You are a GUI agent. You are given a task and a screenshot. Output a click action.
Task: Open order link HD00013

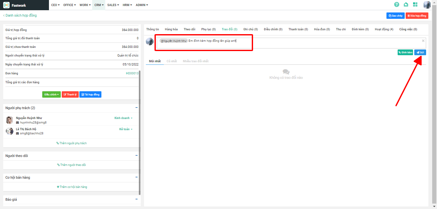[132, 73]
